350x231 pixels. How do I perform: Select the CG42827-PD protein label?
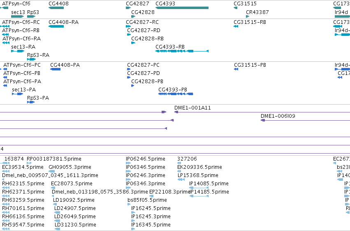(x=144, y=73)
